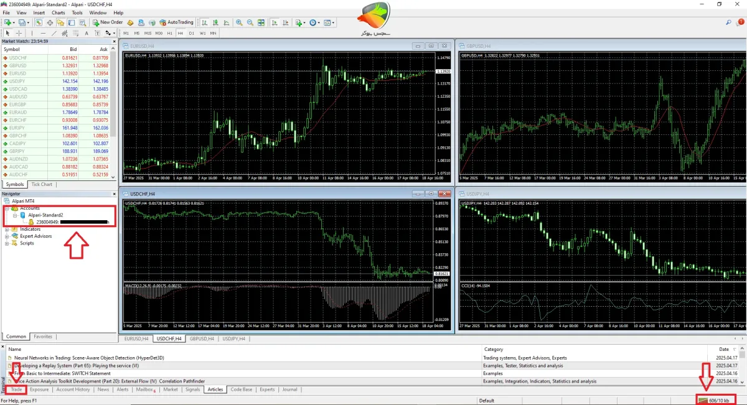
Task: Switch the timeframe to MN
Action: [x=213, y=33]
